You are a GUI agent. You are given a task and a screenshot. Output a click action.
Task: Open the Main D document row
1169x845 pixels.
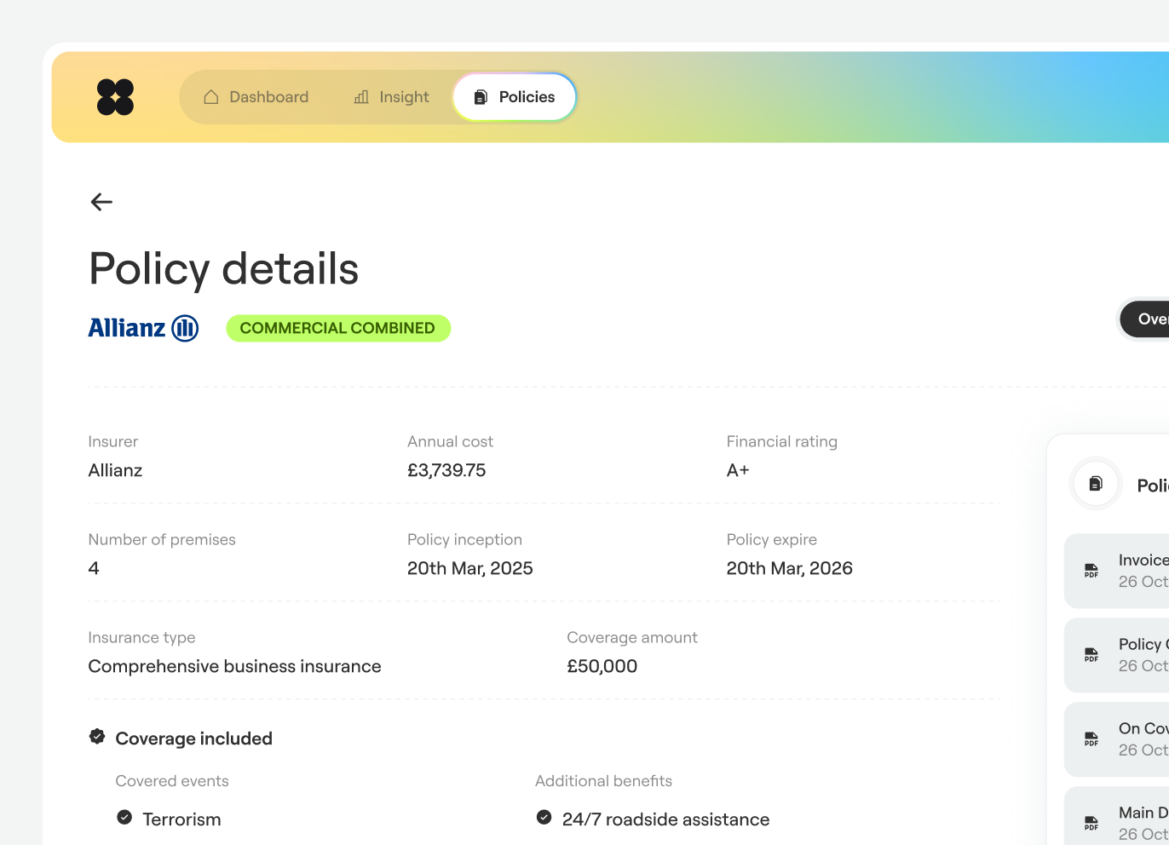click(1116, 816)
